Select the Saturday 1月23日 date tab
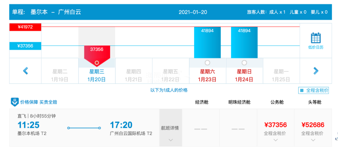 click(x=207, y=75)
